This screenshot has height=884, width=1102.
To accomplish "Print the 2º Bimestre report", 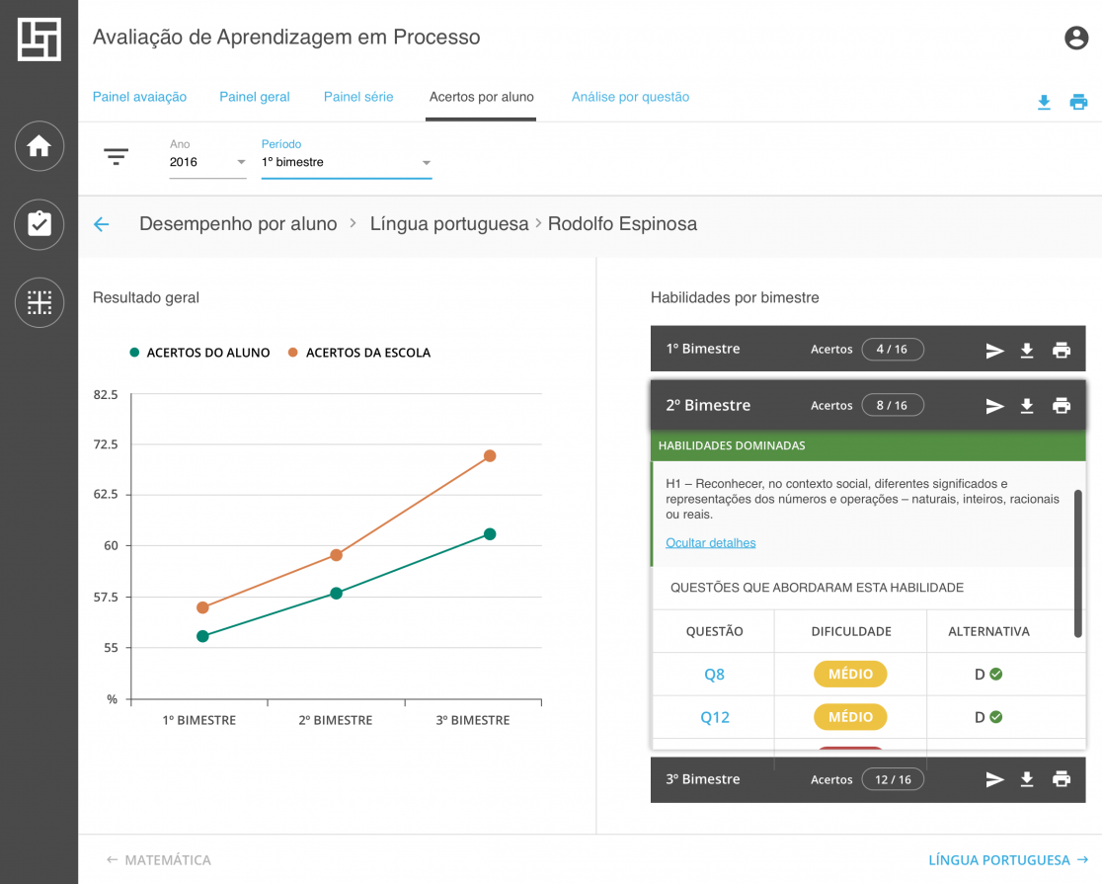I will point(1062,406).
